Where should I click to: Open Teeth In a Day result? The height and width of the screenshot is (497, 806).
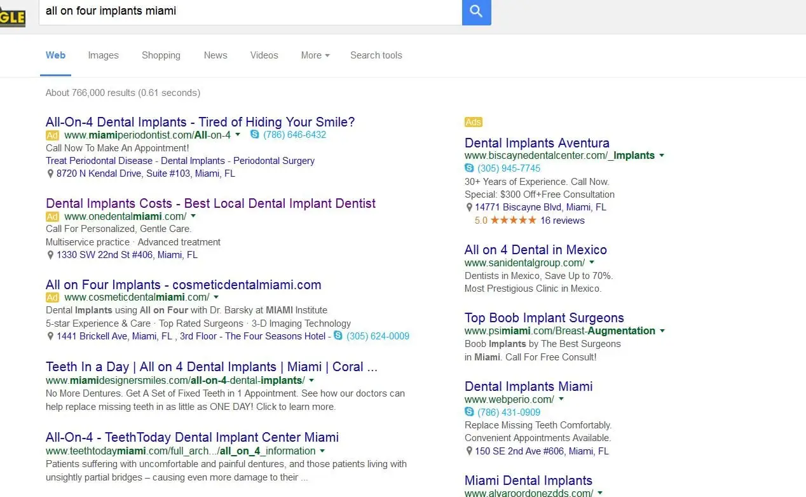tap(212, 367)
